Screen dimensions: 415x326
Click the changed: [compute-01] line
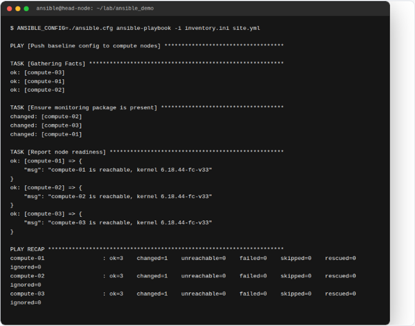46,134
